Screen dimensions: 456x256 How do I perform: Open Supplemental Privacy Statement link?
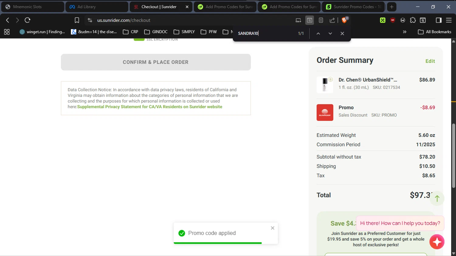[x=150, y=107]
